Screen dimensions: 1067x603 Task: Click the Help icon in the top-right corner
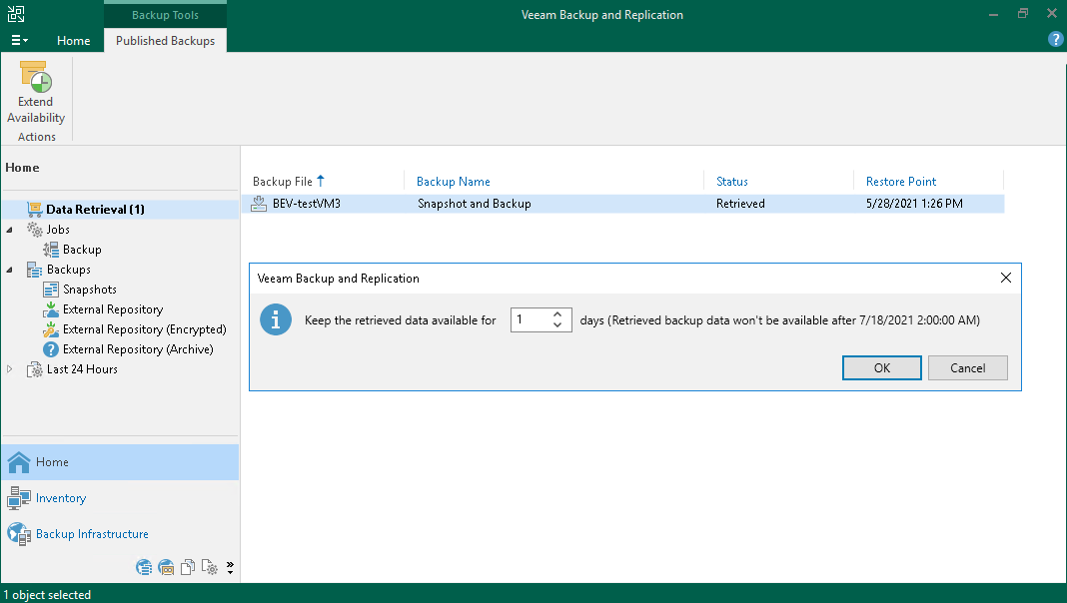click(1055, 40)
